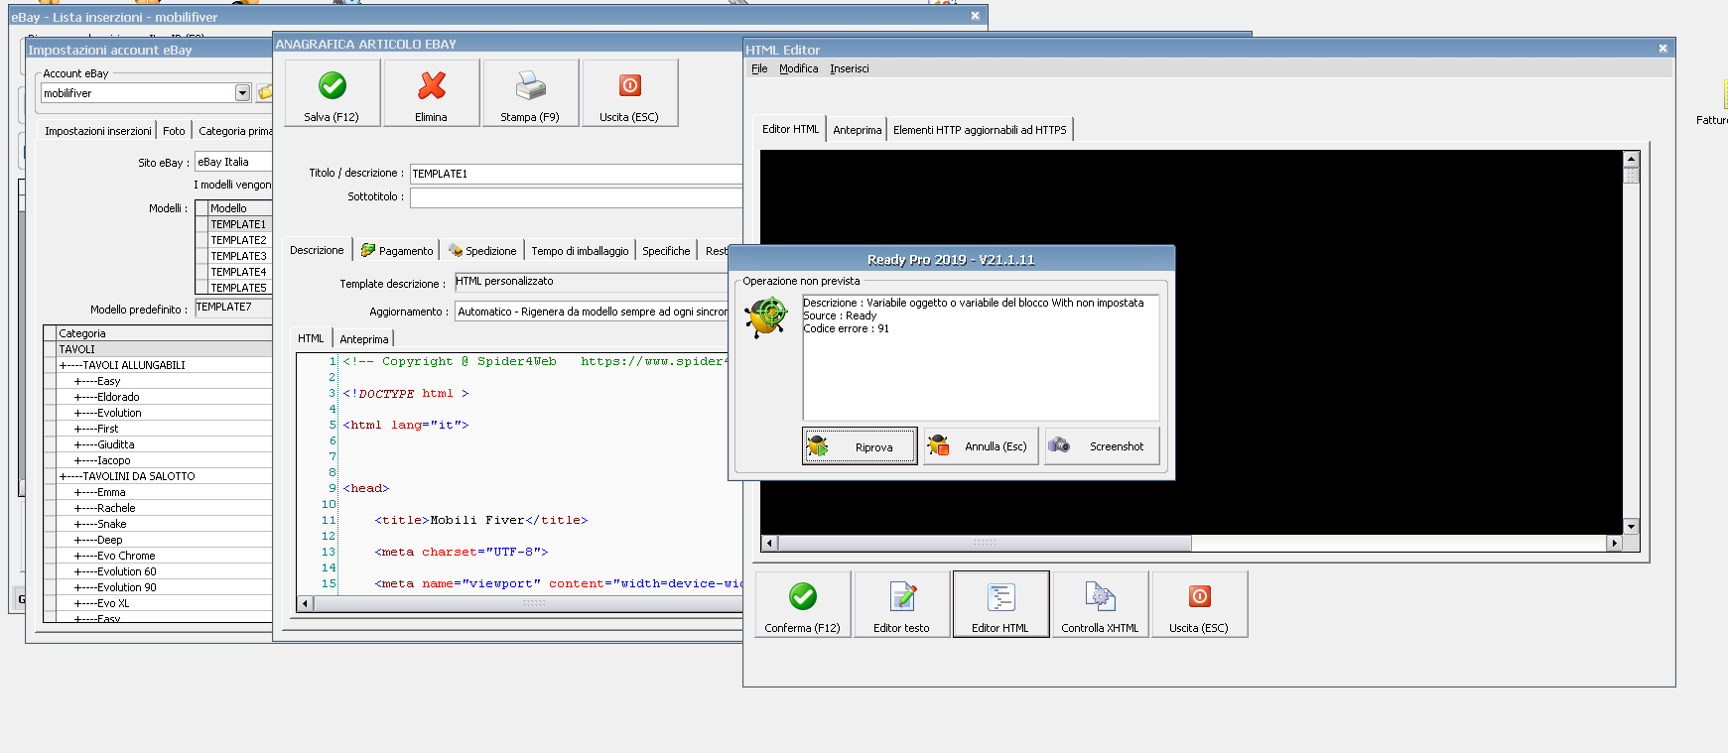
Task: Select the Iacopo category row
Action: coord(164,460)
